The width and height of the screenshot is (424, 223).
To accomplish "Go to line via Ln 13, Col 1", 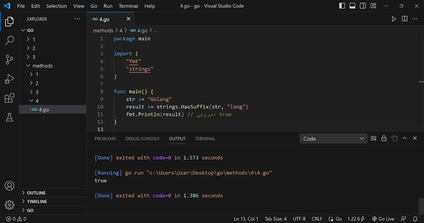I will 246,219.
